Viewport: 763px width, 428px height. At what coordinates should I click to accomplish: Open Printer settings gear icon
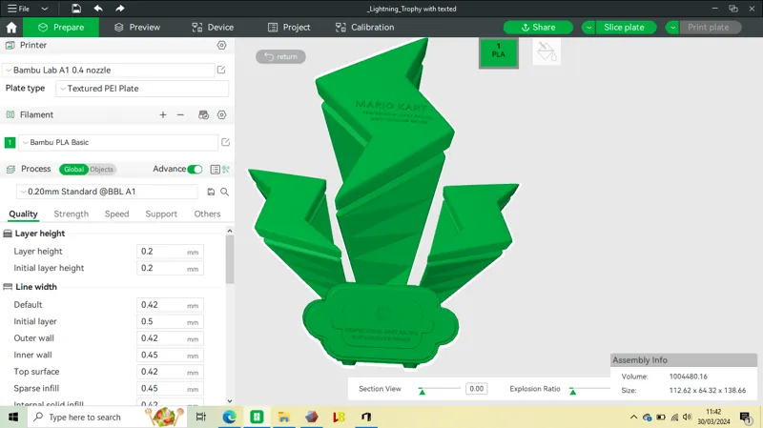tap(221, 45)
